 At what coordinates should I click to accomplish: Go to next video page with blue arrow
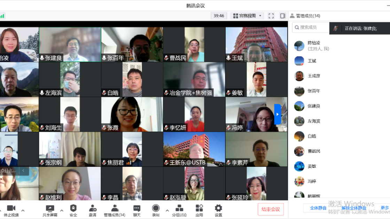coord(278,114)
